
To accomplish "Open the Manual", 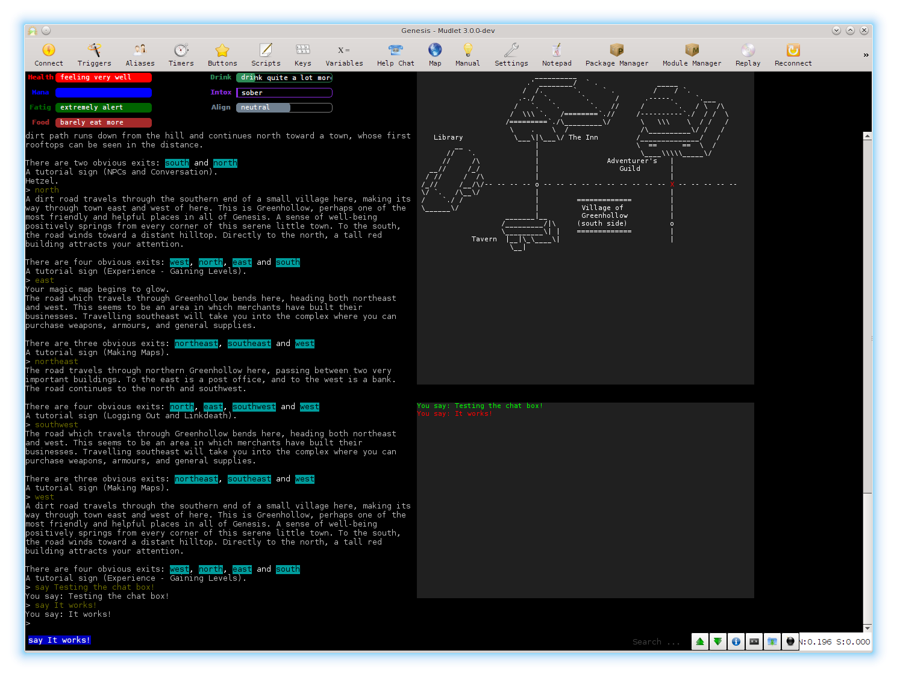I will tap(467, 55).
